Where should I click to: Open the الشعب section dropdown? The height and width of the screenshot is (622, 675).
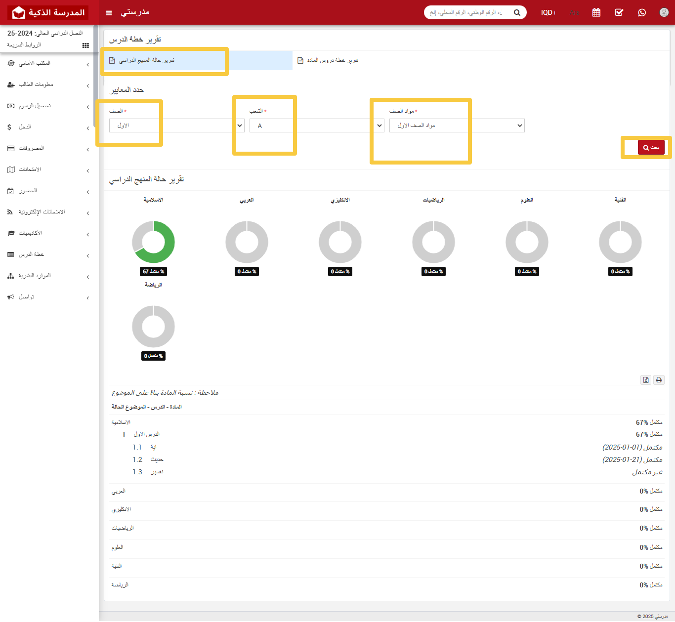[x=316, y=125]
